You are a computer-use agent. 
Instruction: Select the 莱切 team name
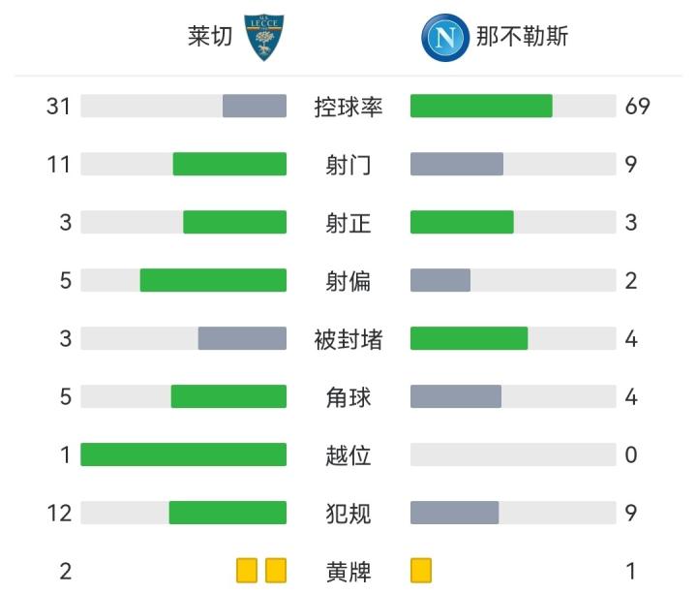pyautogui.click(x=210, y=38)
